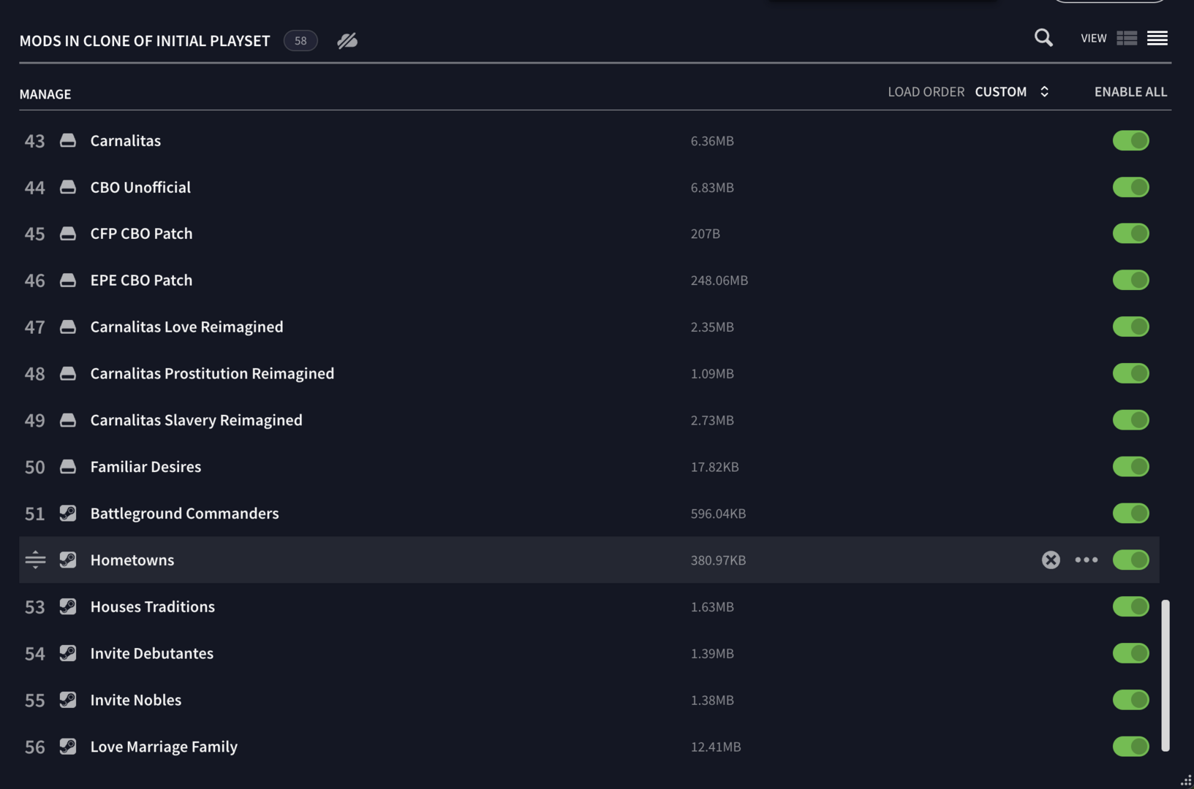
Task: Click Steam icon beside Invite Nobles
Action: [x=68, y=700]
